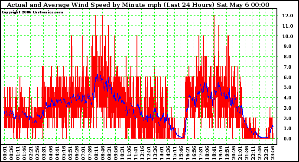Click the 16:21 time label
The width and height of the screenshot is (299, 162).
click(188, 153)
